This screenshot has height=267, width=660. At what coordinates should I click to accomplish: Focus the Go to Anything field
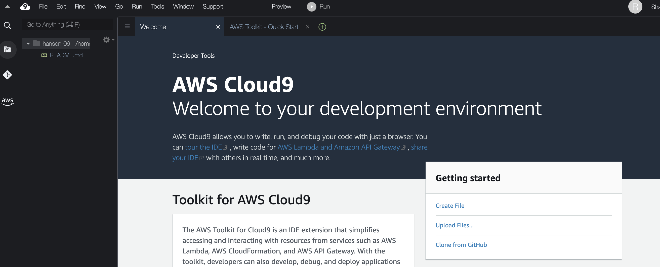tap(67, 25)
